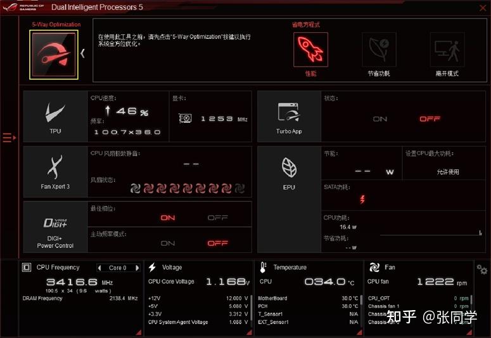Image resolution: width=491 pixels, height=338 pixels.
Task: Click the 100.7x36.0 frequency value
Action: [x=127, y=133]
